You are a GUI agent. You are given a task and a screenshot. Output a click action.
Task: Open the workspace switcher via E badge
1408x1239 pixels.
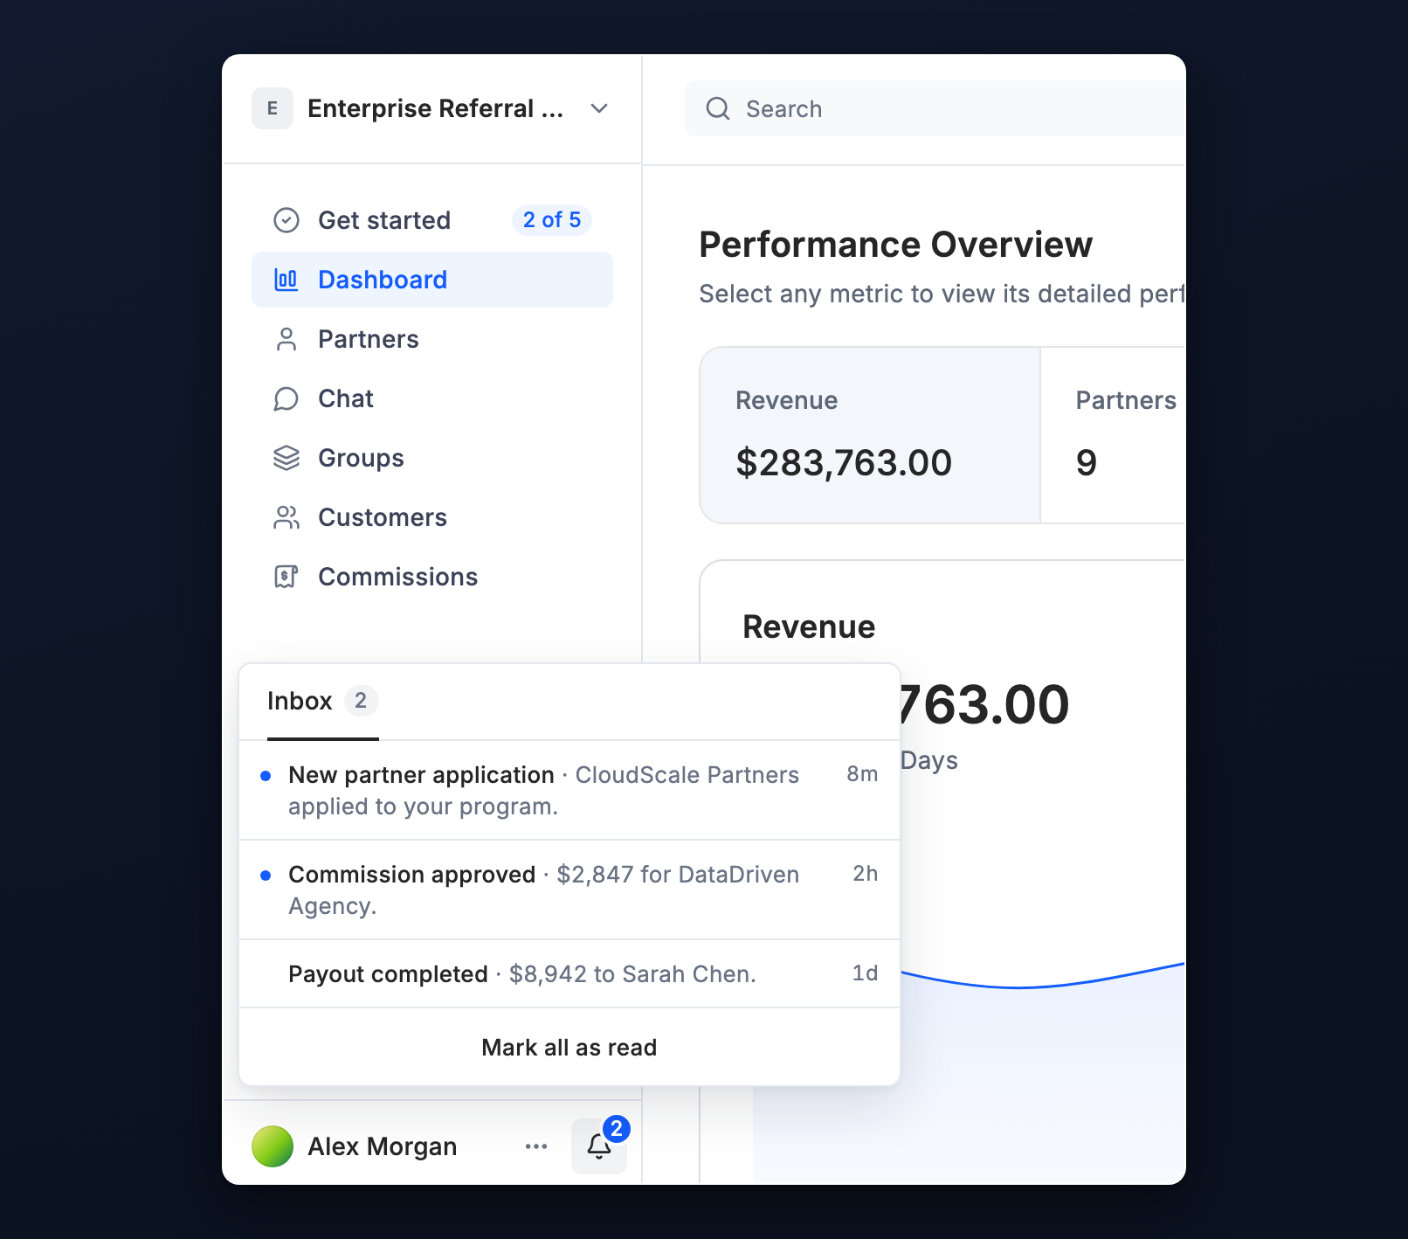[273, 108]
